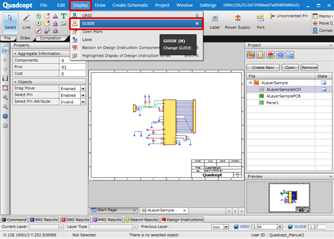Switch to the ERC Results tab
The height and width of the screenshot is (239, 334).
pos(44,220)
